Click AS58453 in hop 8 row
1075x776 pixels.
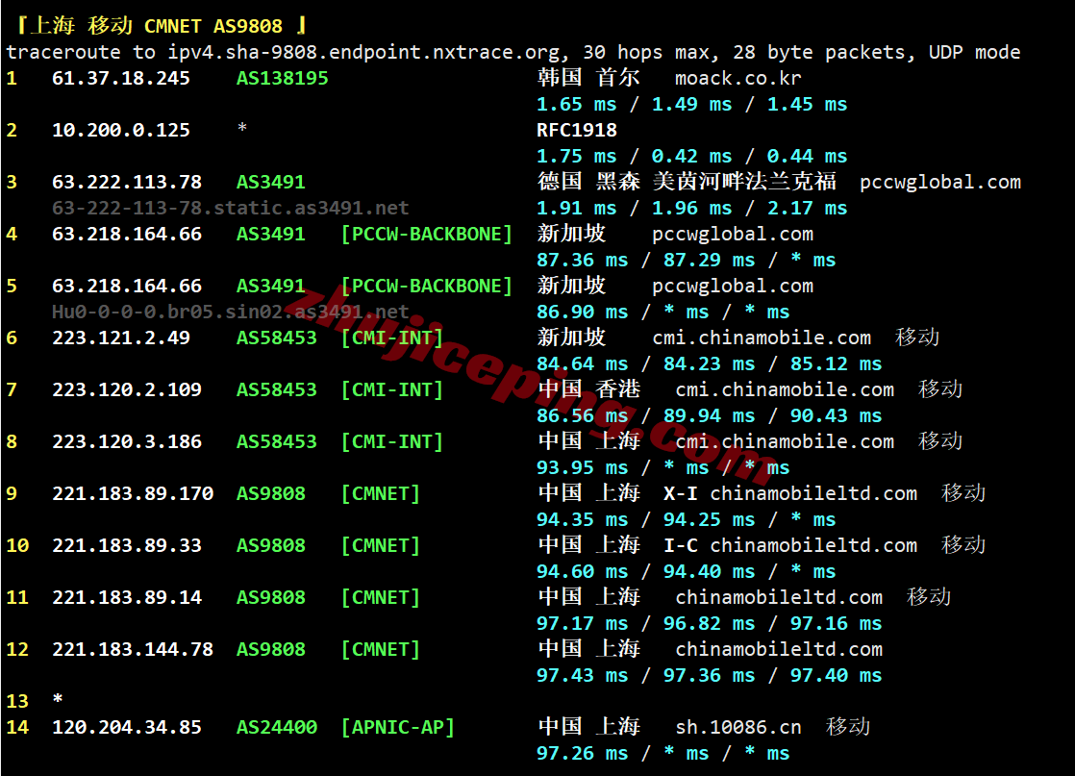pyautogui.click(x=277, y=441)
